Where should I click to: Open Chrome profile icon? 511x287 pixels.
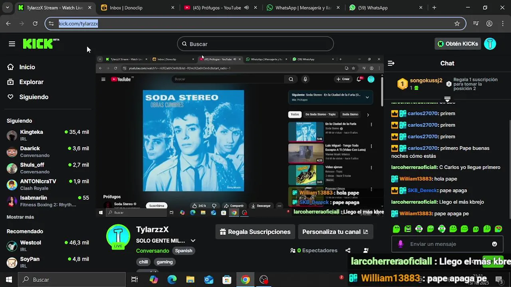489,24
